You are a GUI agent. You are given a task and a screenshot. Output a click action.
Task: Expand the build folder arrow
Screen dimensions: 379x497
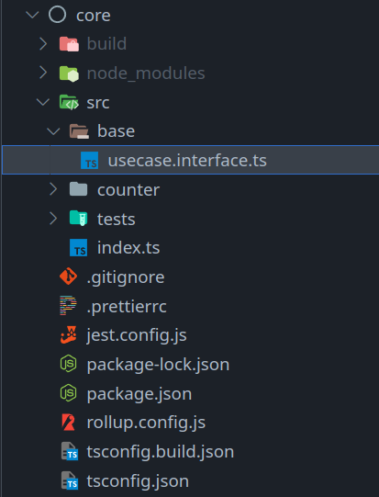click(x=43, y=44)
